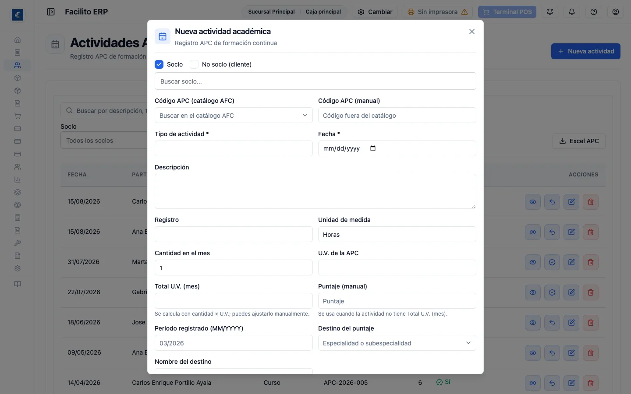Viewport: 631px width, 394px height.
Task: Select the Caja principal header item
Action: click(323, 12)
